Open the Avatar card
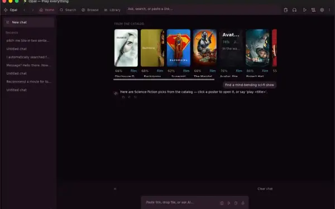The image size is (335, 209). point(231,48)
